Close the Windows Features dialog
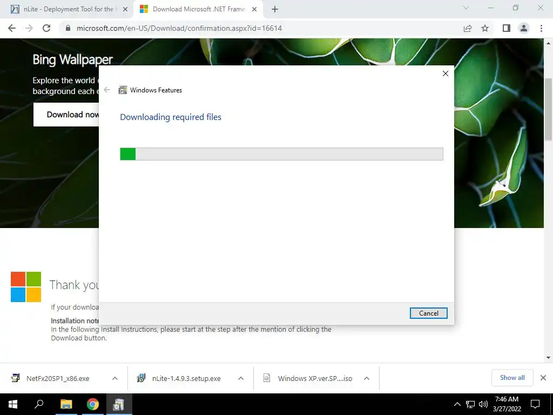Viewport: 553px width, 415px height. click(x=446, y=73)
